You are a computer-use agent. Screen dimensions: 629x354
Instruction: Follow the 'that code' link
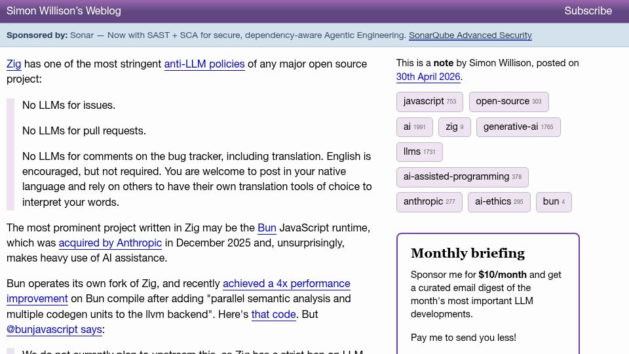274,314
